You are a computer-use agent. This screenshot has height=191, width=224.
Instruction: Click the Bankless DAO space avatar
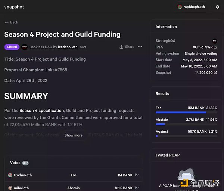(24, 47)
